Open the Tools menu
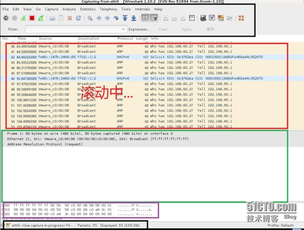Image resolution: width=304 pixels, height=230 pixels. pyautogui.click(x=126, y=9)
